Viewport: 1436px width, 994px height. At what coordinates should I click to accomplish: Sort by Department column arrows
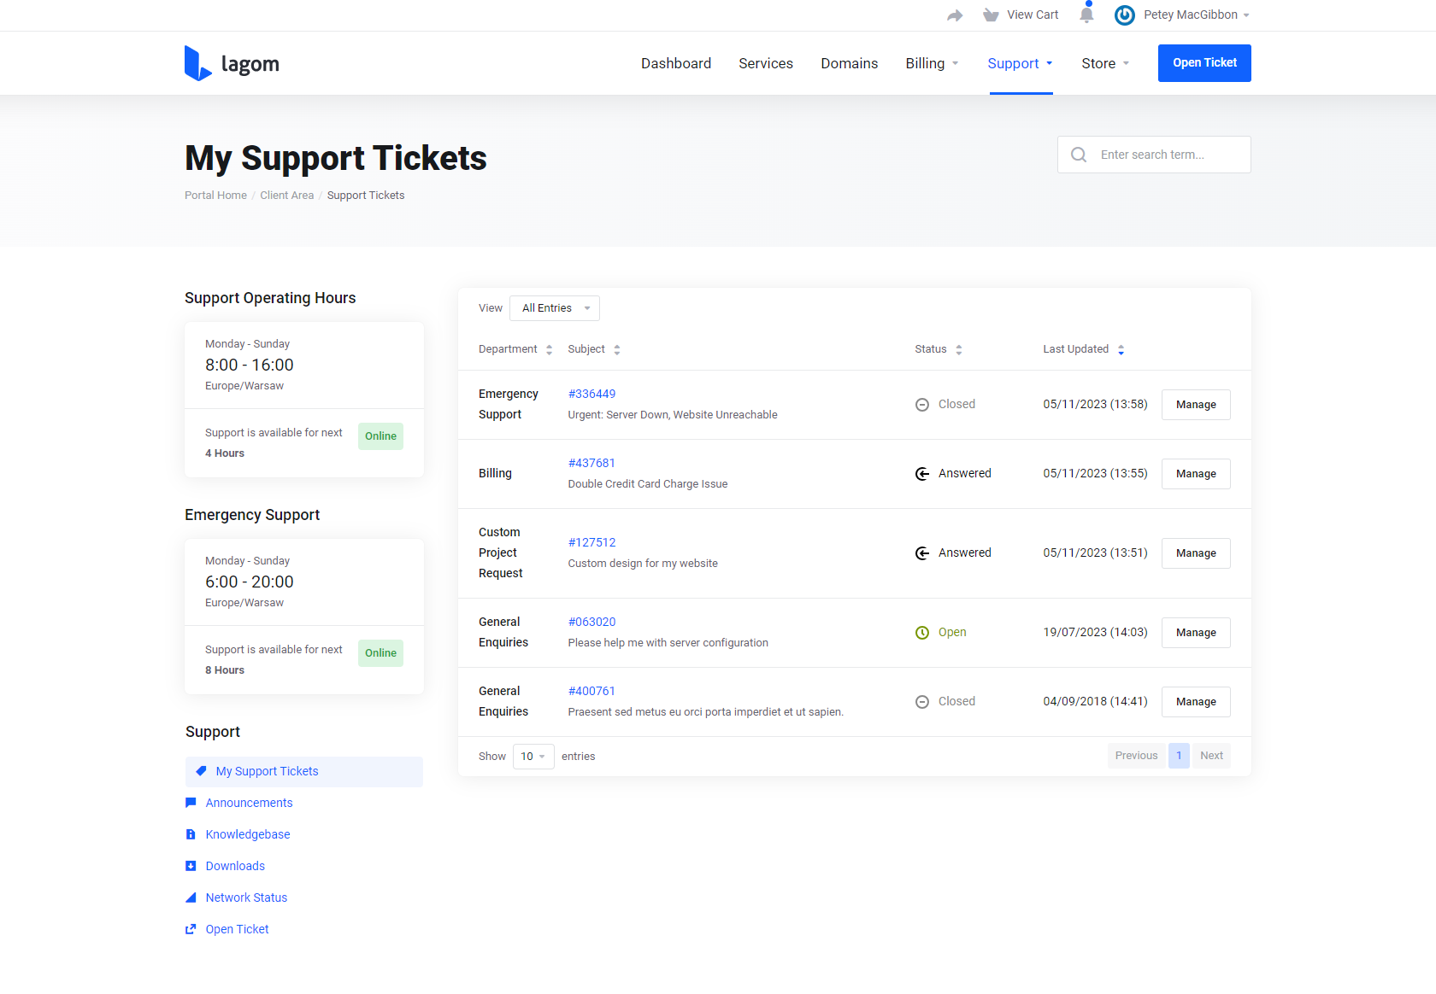tap(549, 350)
